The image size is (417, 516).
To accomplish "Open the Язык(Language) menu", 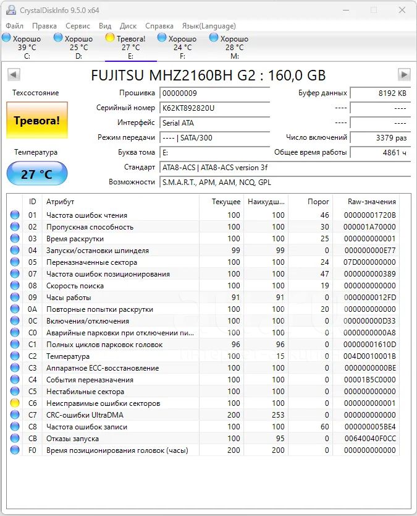I will click(208, 26).
